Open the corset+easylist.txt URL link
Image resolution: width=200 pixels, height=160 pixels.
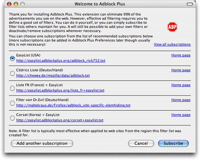pyautogui.click(x=60, y=120)
